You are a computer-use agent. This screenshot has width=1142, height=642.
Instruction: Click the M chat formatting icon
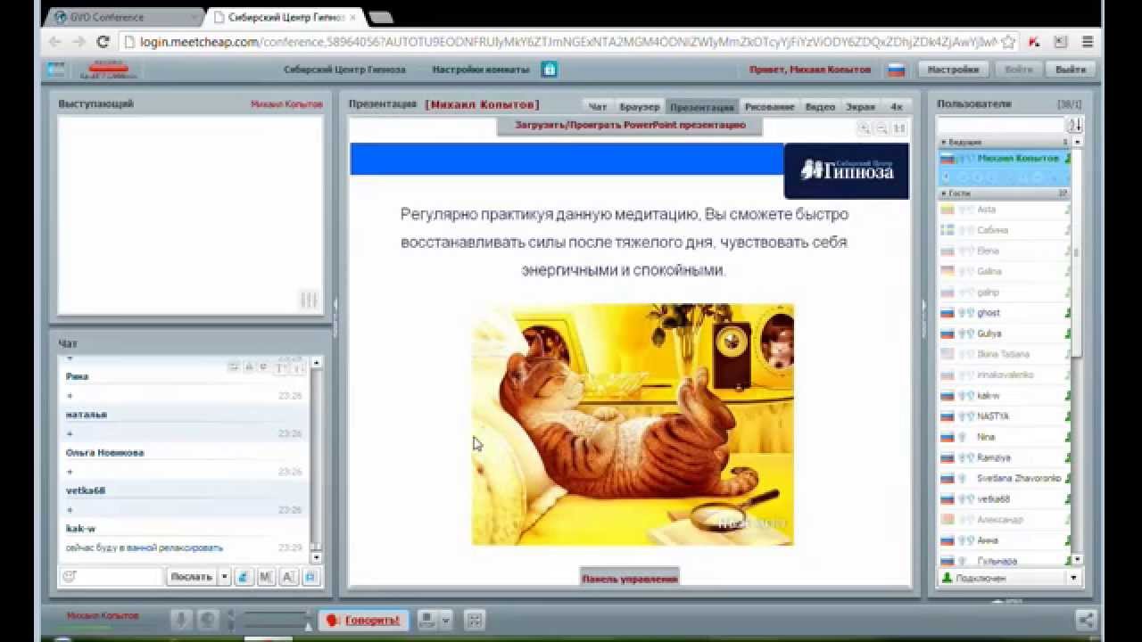click(266, 577)
